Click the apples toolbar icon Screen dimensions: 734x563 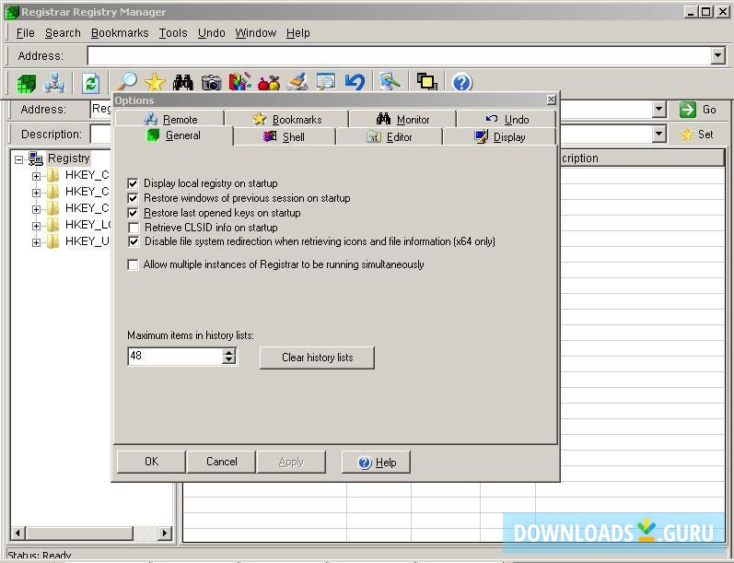[269, 83]
